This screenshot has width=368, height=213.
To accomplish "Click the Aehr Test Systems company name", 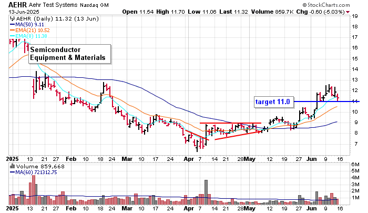I will click(53, 5).
